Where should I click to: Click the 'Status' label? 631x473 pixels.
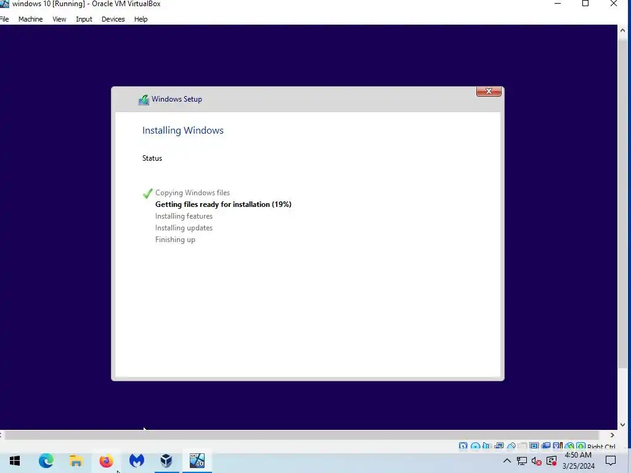(152, 158)
